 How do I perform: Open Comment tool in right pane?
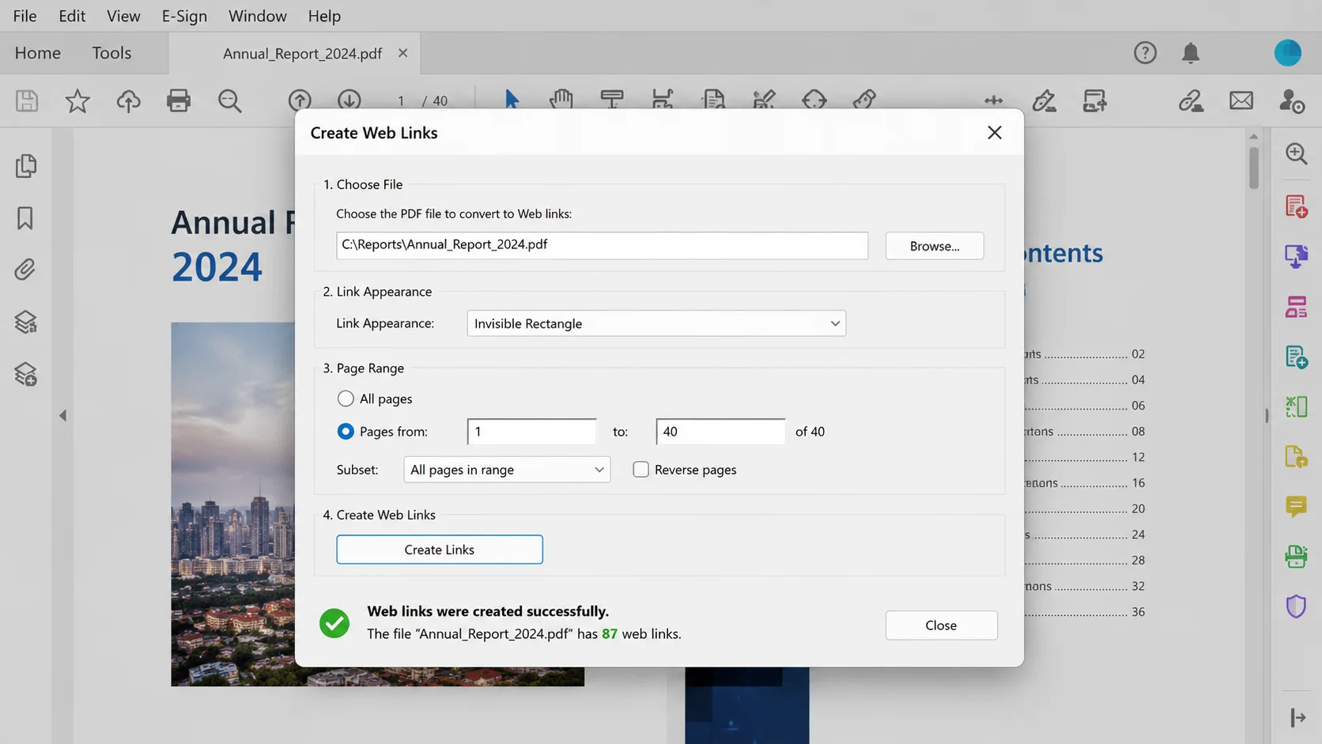click(1296, 506)
